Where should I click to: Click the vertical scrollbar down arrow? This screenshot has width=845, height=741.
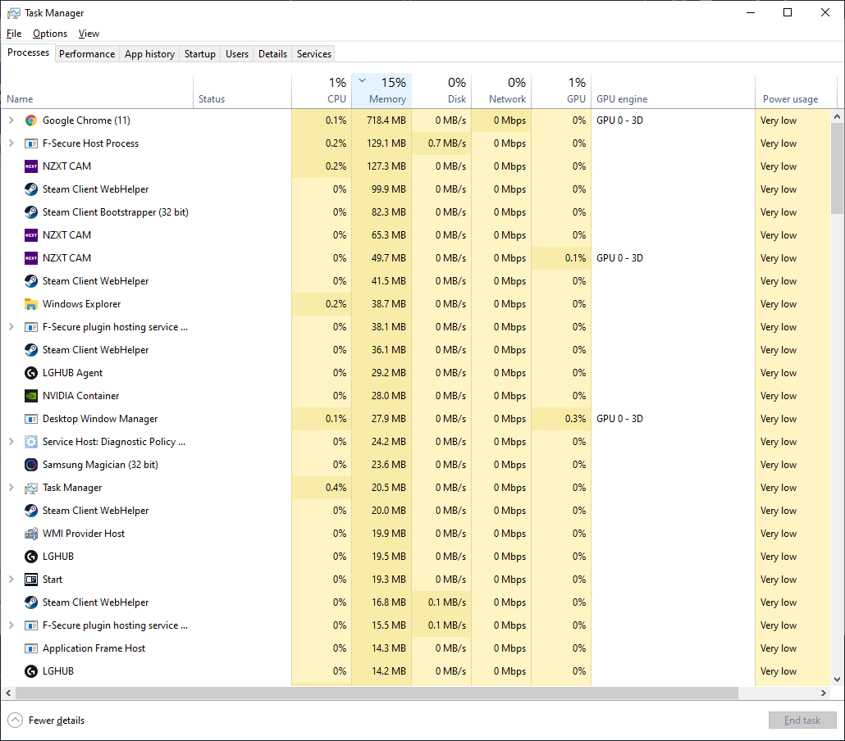coord(837,680)
